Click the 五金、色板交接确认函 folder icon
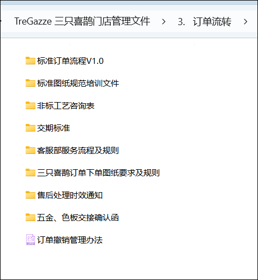Viewport: 258px width, 280px height. [31, 217]
